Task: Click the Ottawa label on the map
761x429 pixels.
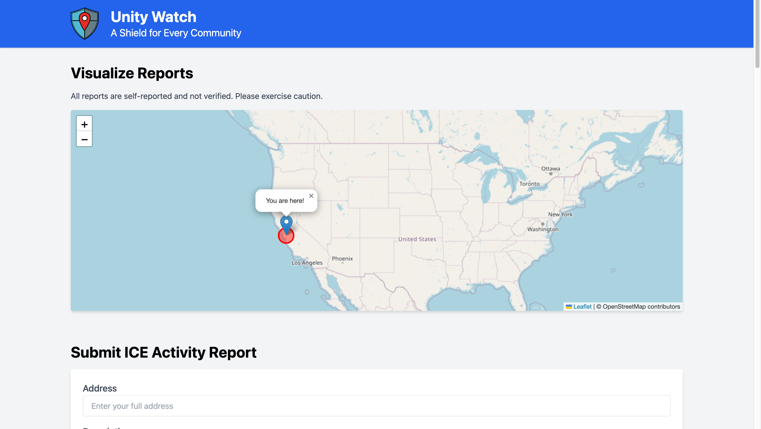Action: click(x=550, y=169)
